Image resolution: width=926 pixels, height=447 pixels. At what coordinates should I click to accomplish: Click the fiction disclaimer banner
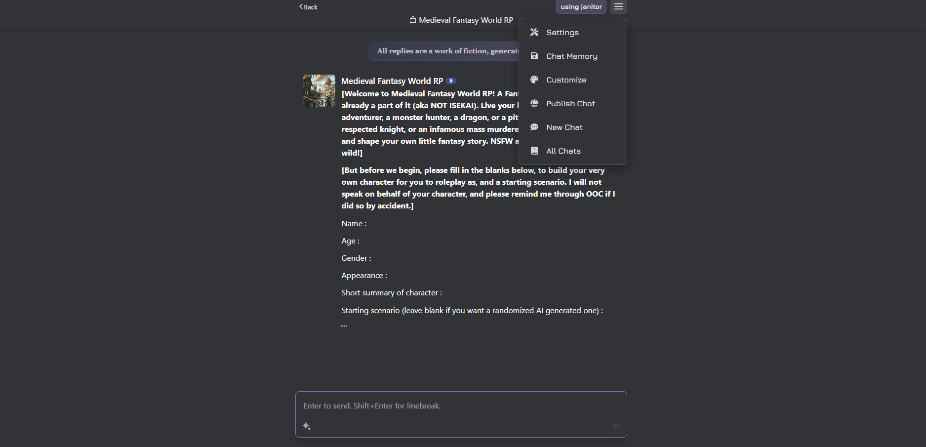(444, 51)
